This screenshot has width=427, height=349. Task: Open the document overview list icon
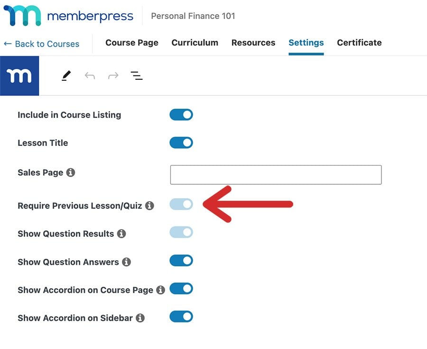(136, 75)
